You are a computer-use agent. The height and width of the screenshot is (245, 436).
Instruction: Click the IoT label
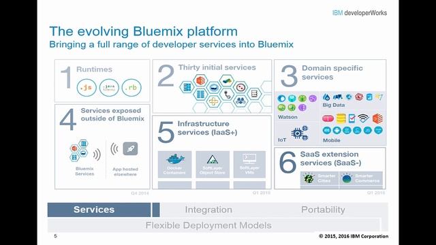click(x=282, y=140)
